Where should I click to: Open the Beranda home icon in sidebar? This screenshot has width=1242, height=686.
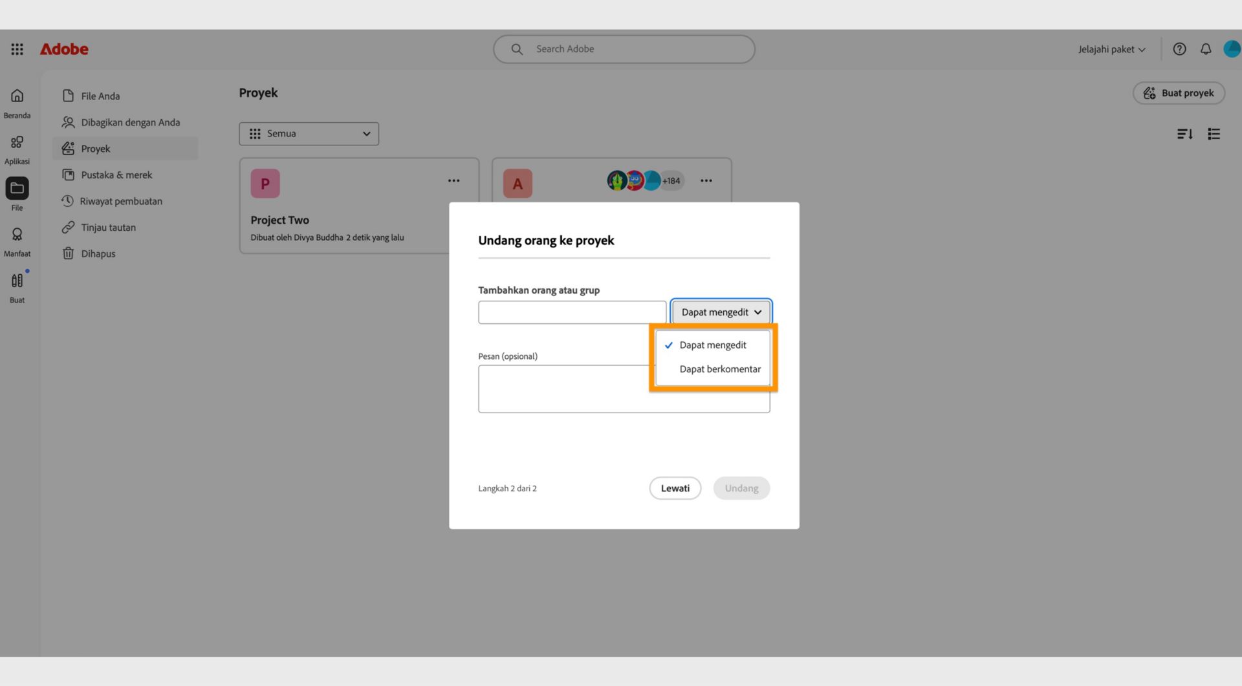(x=17, y=95)
